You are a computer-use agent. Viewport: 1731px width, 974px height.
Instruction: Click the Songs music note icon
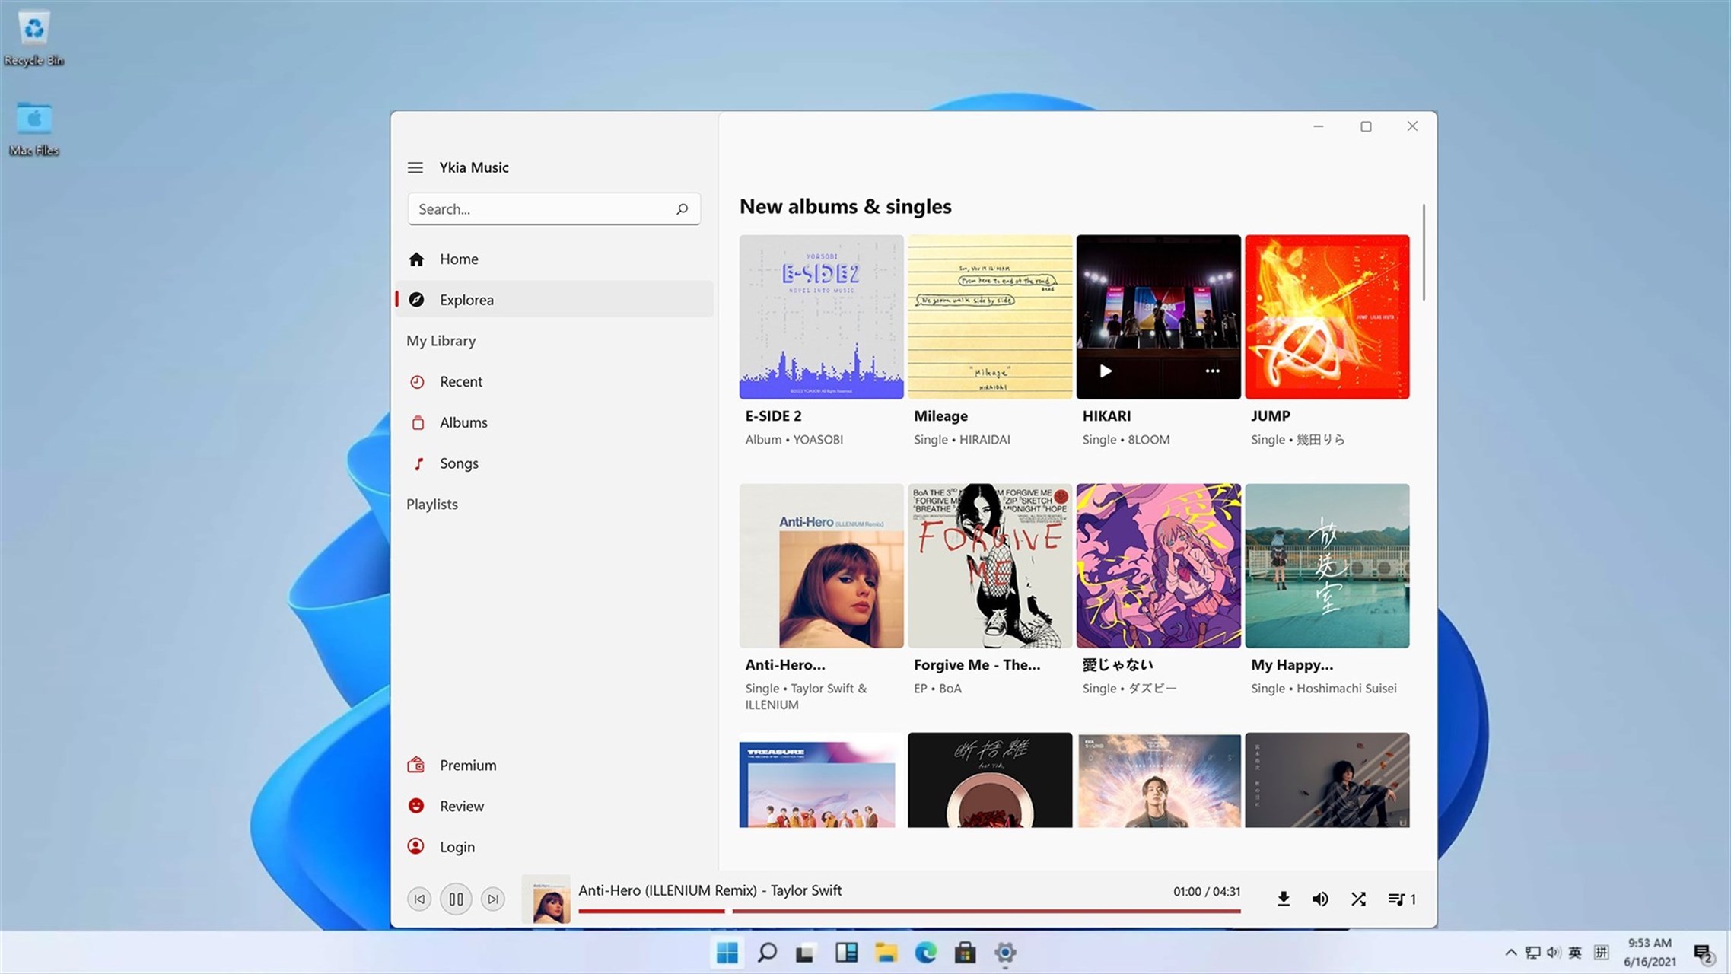(417, 463)
